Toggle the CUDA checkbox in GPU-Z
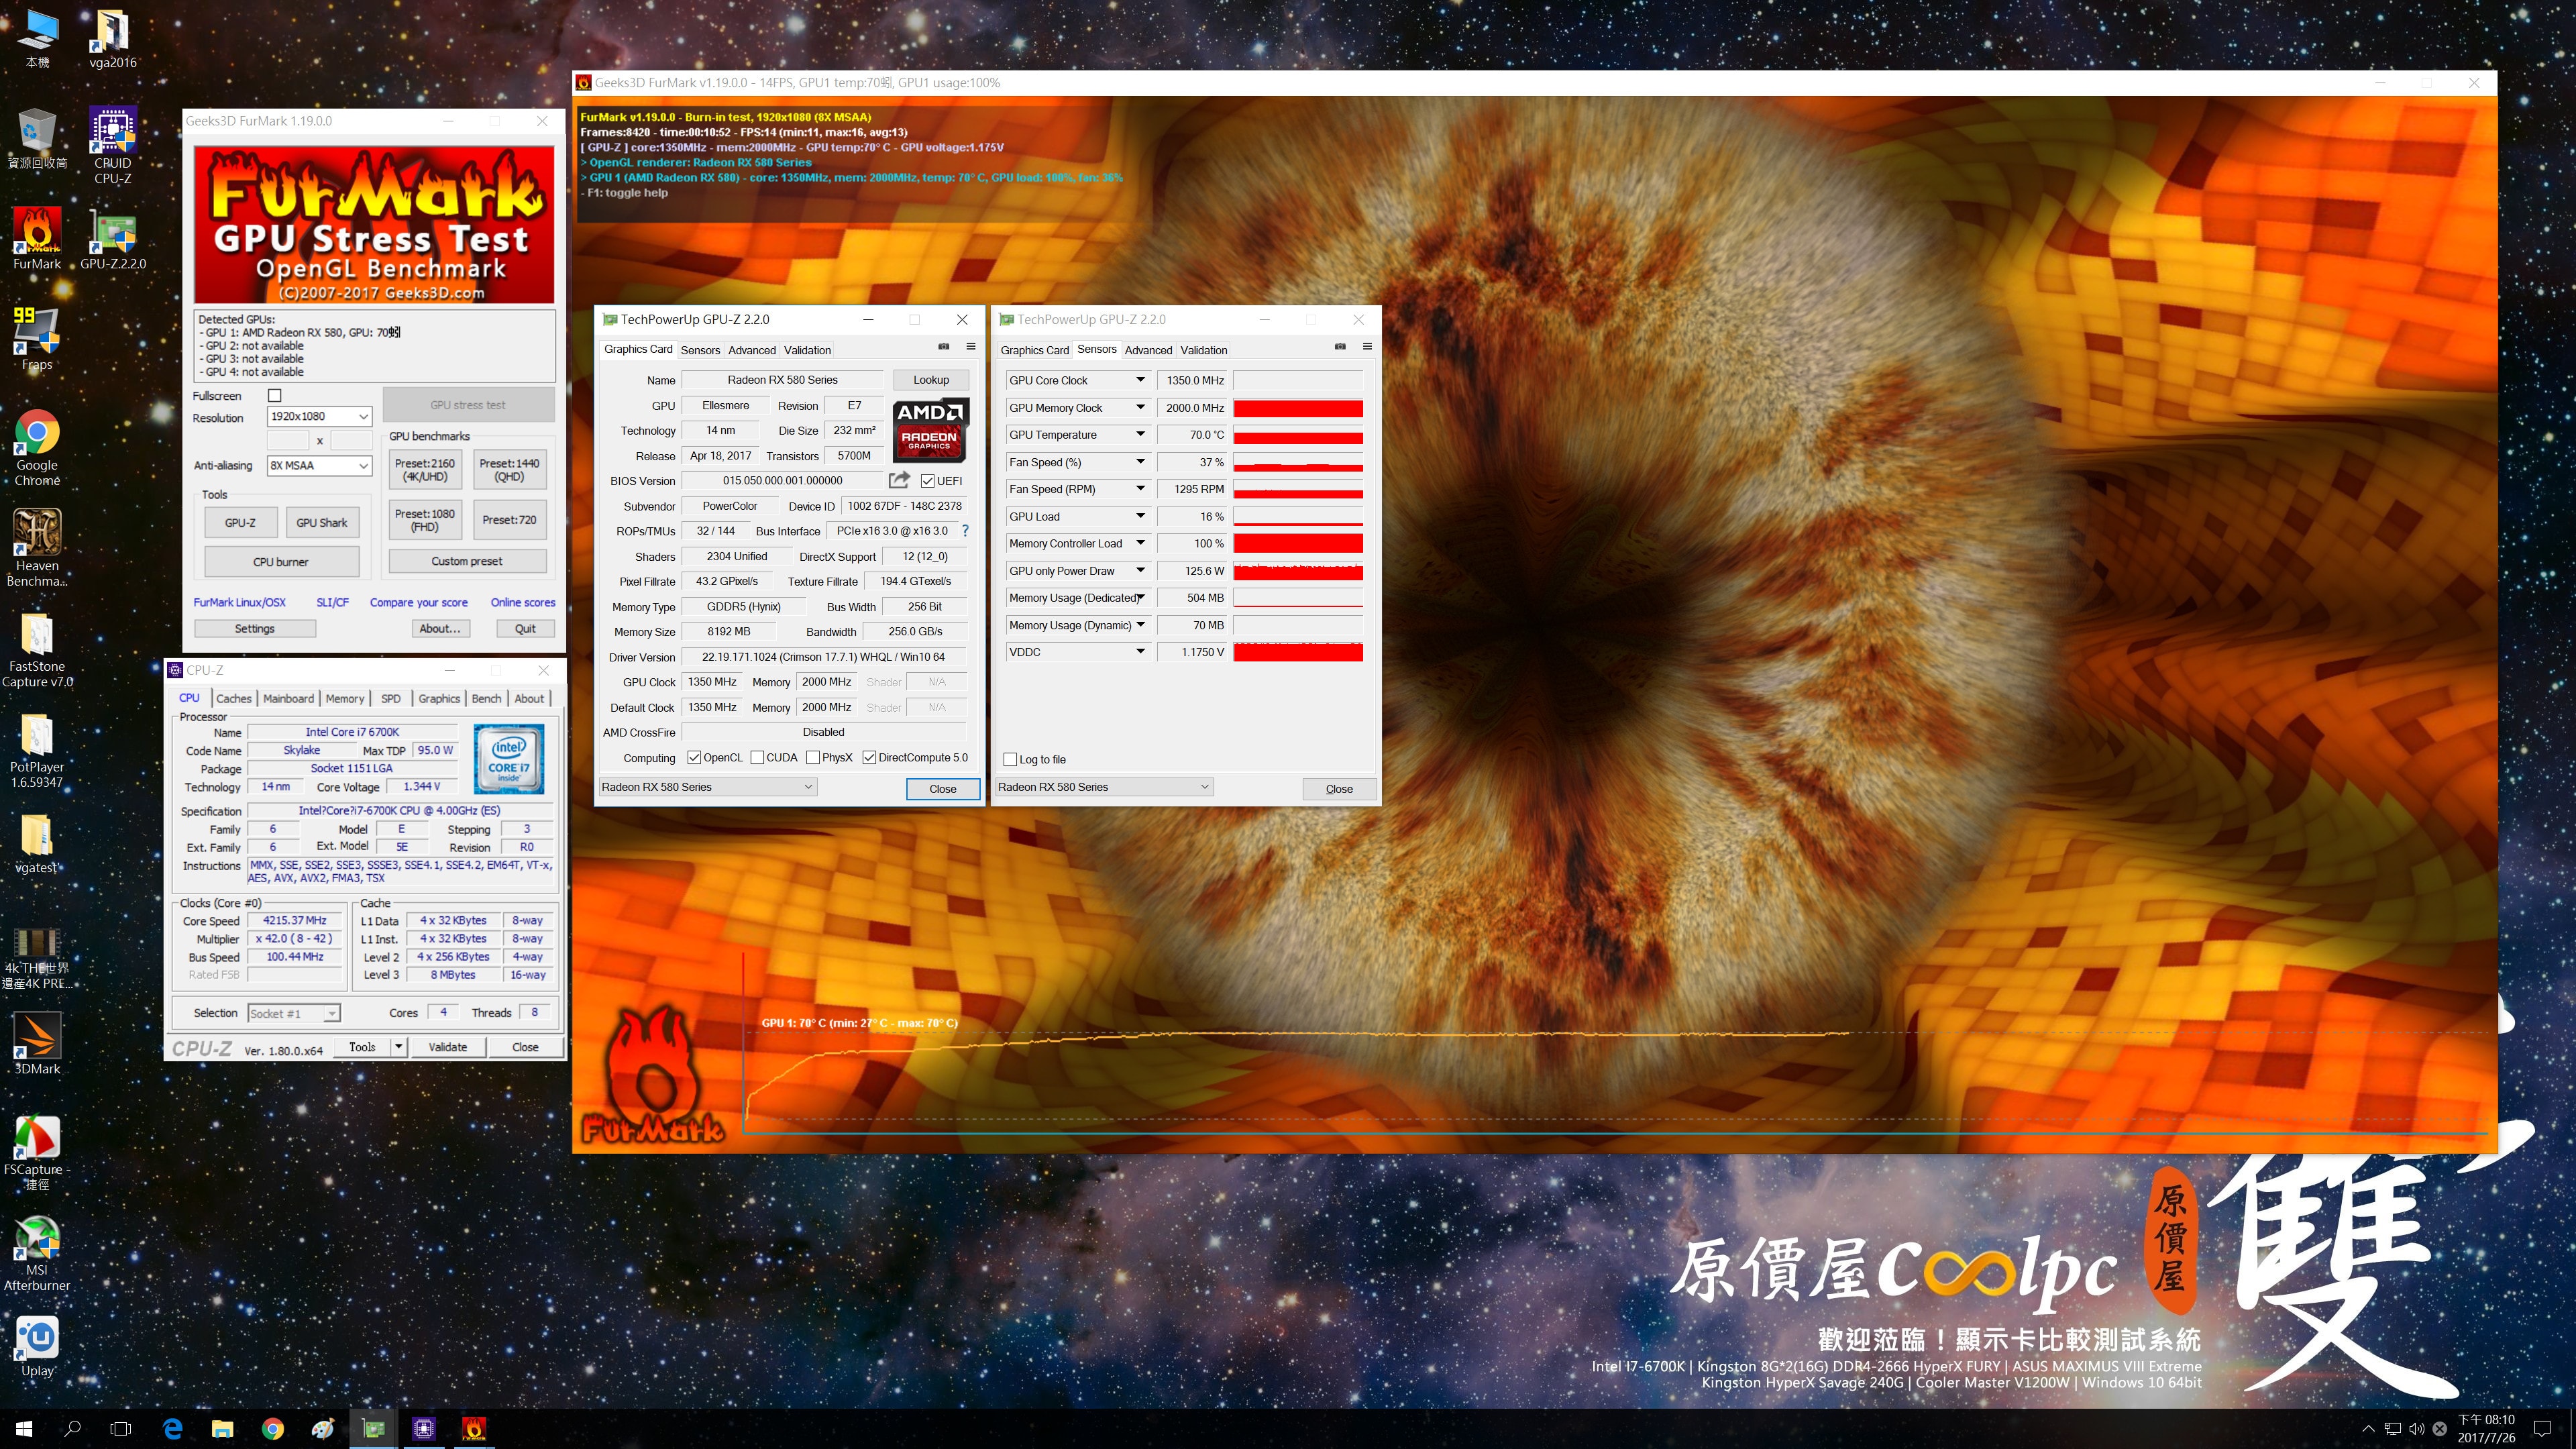This screenshot has width=2576, height=1449. [757, 758]
